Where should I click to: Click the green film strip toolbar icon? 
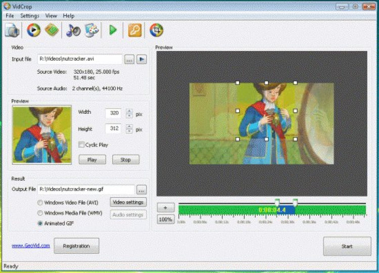[52, 30]
